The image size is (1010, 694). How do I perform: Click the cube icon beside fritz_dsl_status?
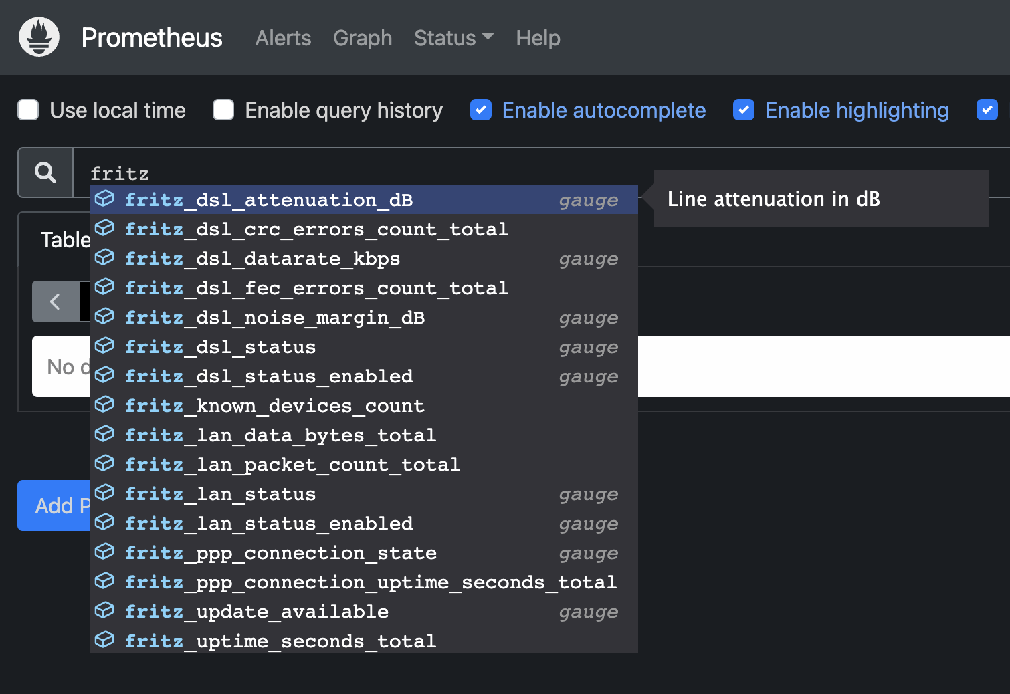[104, 346]
